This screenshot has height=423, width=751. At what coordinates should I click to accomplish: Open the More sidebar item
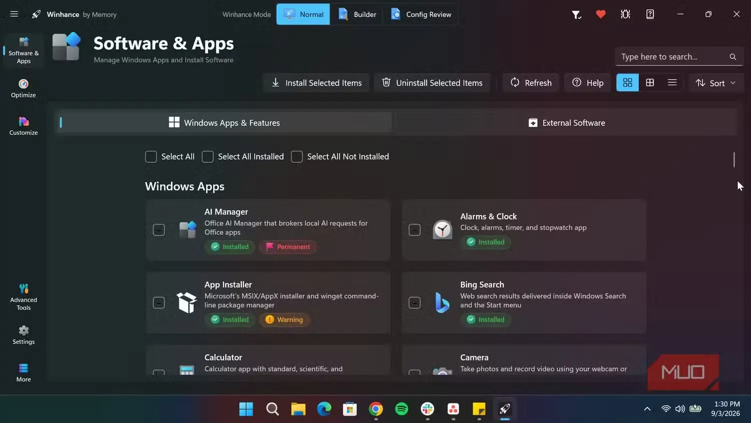24,372
